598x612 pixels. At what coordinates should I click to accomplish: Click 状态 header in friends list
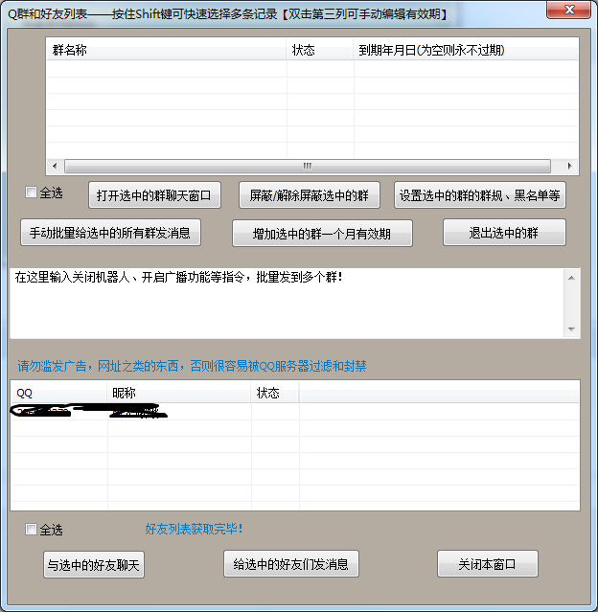click(x=275, y=393)
